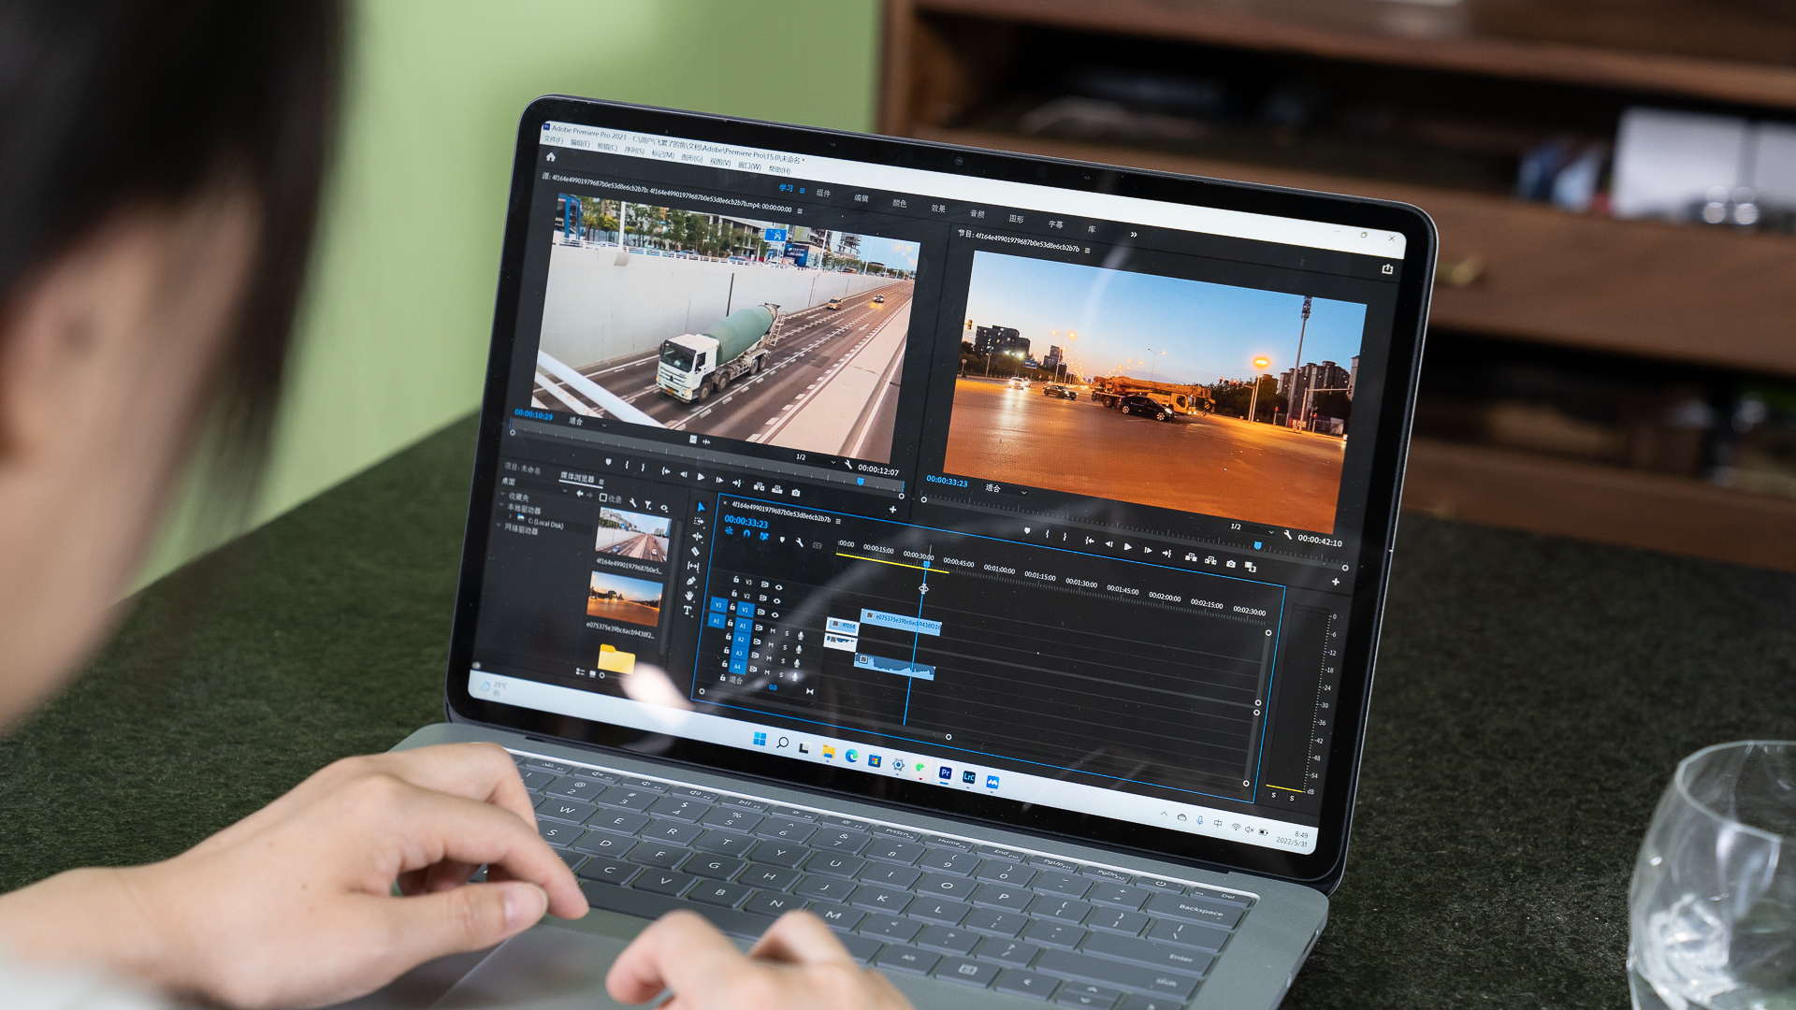Collapse 网络驱动器 in media browser
The height and width of the screenshot is (1010, 1796).
pyautogui.click(x=499, y=525)
